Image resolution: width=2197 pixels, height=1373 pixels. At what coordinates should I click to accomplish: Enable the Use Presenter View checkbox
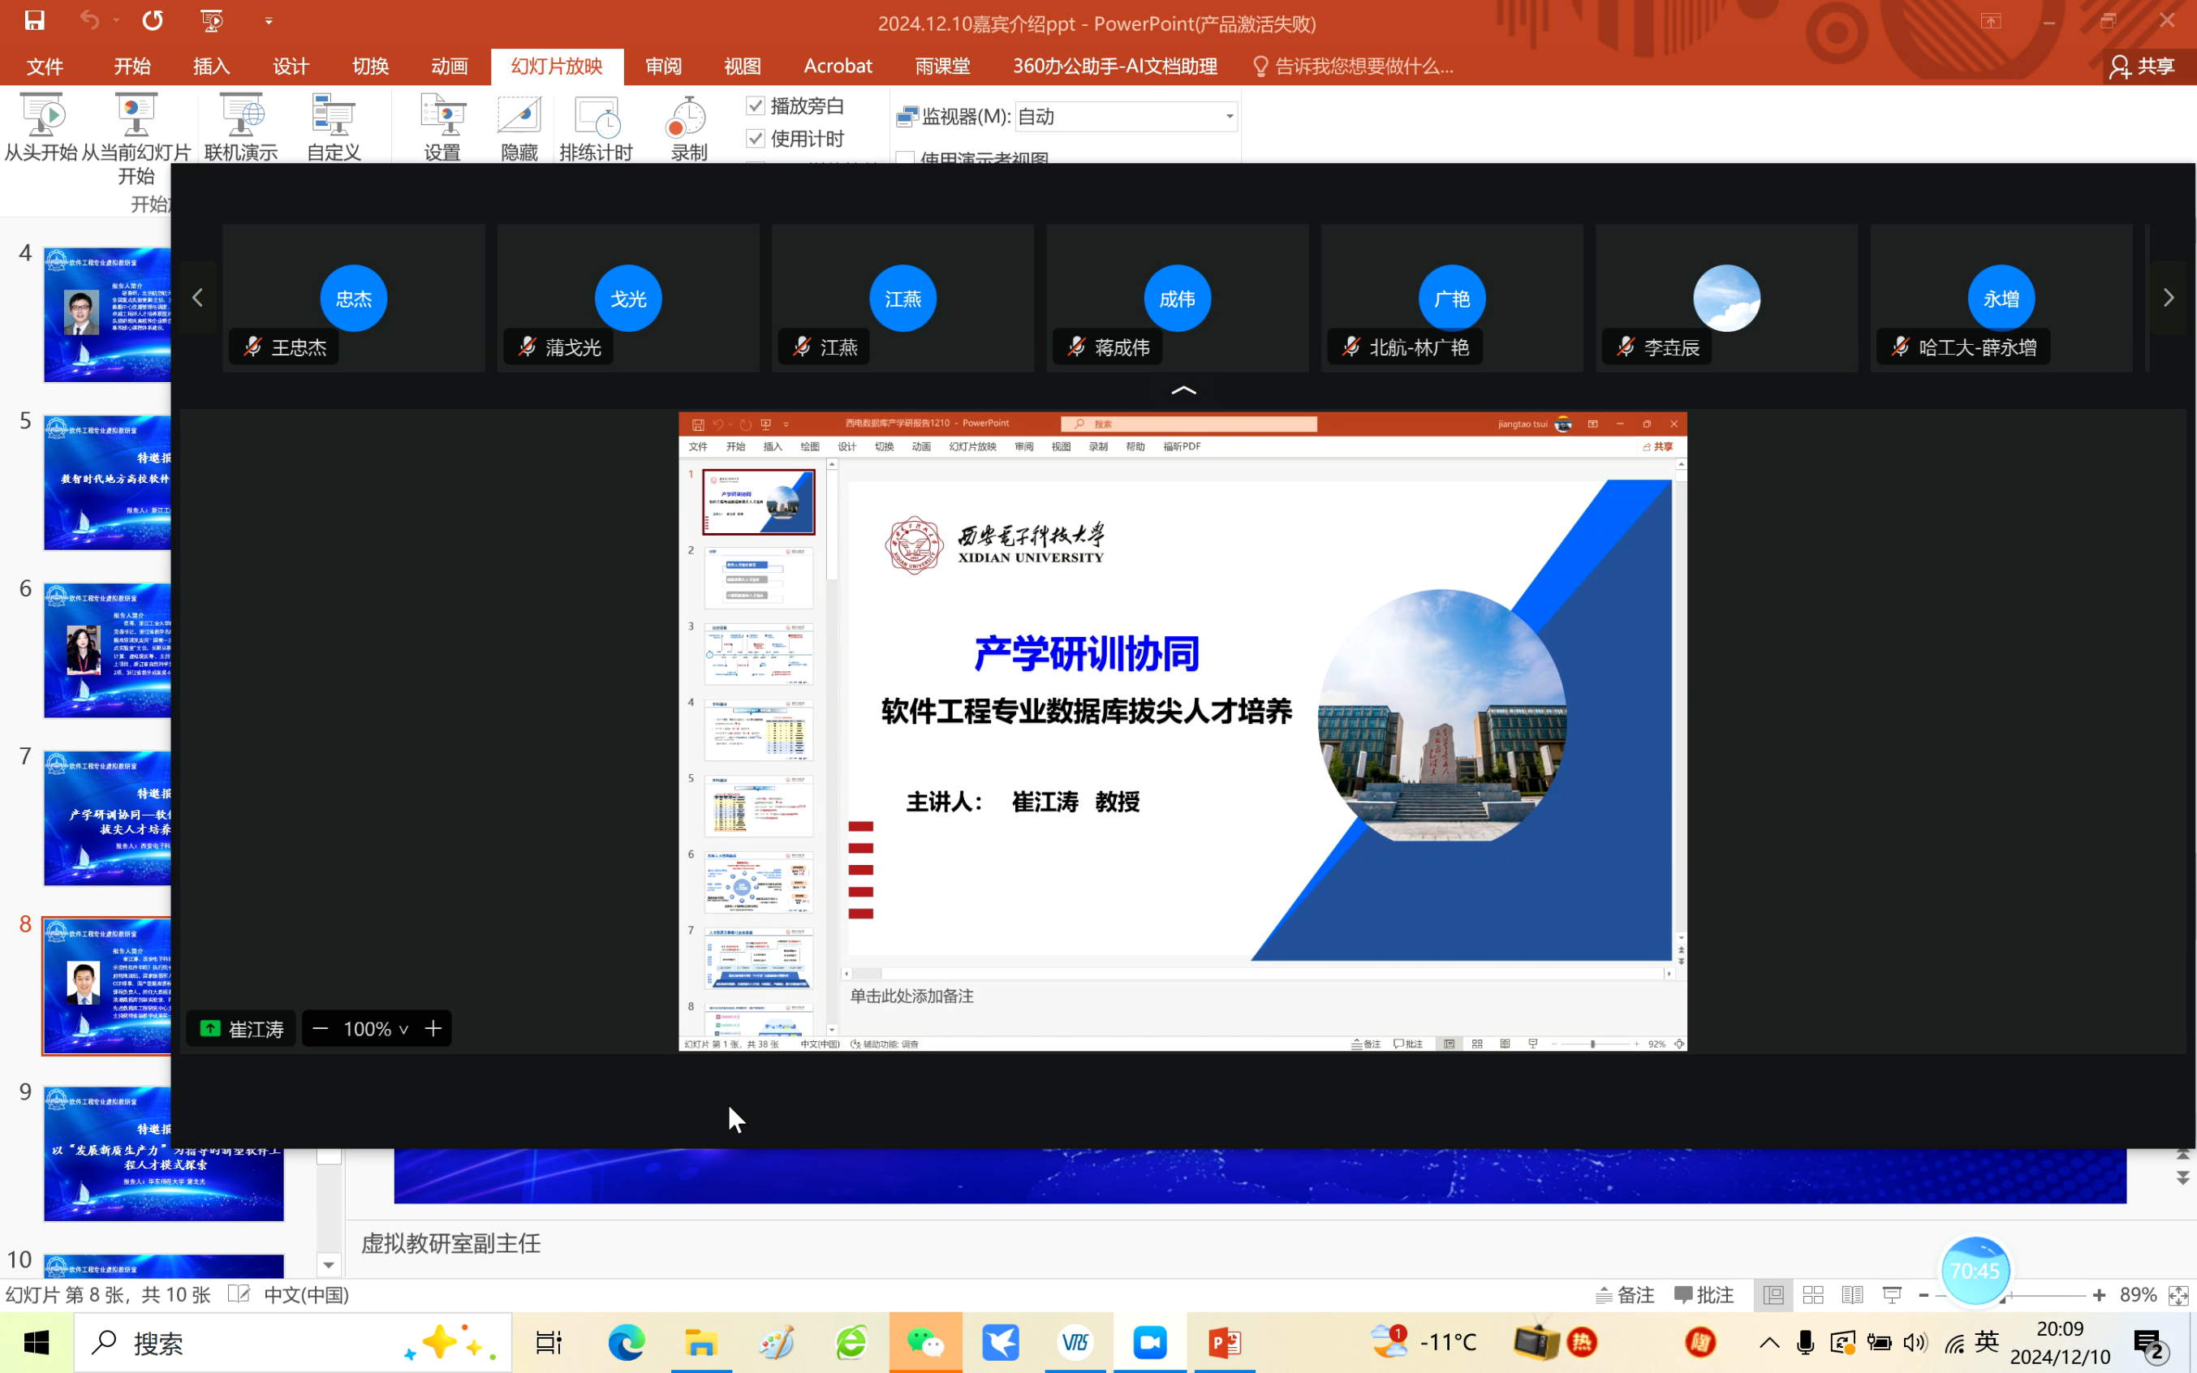(x=905, y=159)
